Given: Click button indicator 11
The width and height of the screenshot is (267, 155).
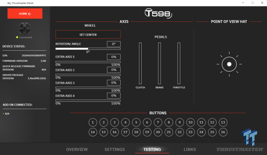Looking at the screenshot, I should (201, 122).
